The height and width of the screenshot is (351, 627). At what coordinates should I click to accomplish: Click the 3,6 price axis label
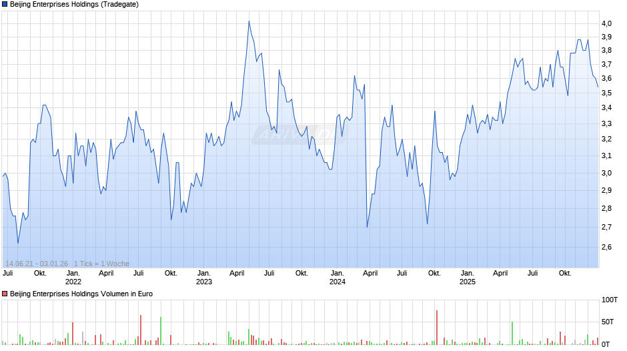pyautogui.click(x=606, y=79)
